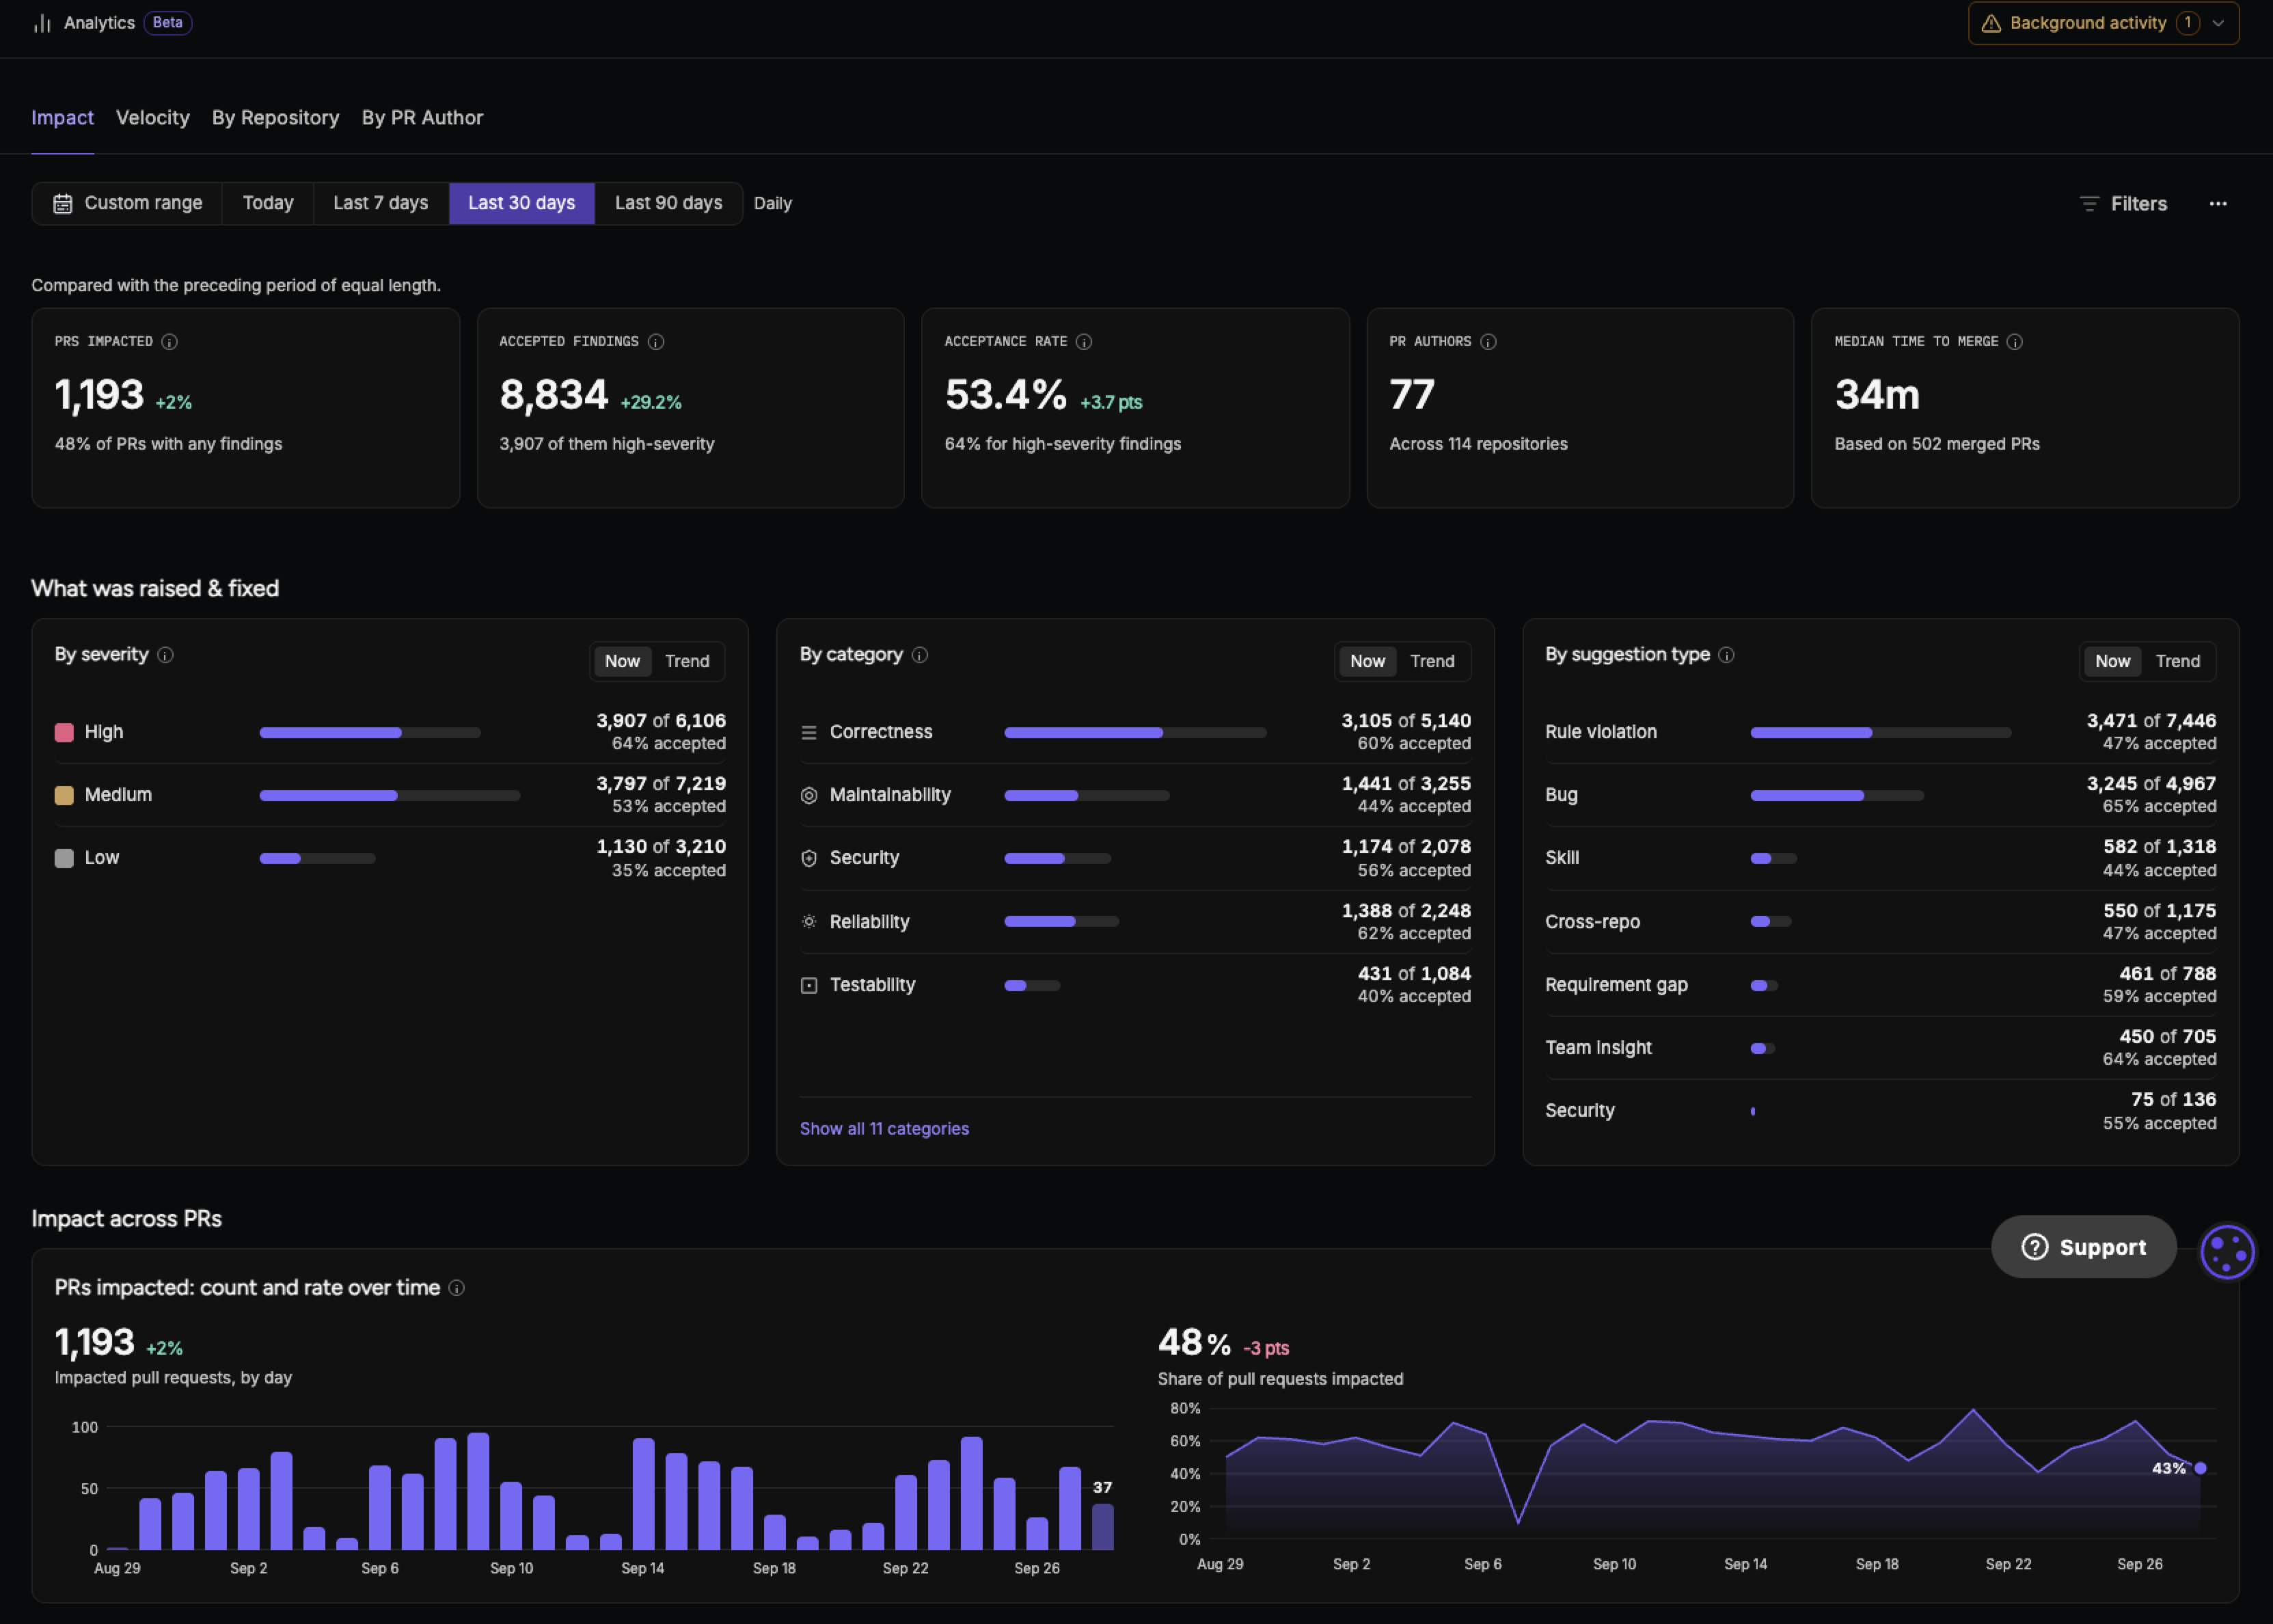Screen dimensions: 2273x1624
Task: Select Now in By severity panel
Action: click(622, 661)
